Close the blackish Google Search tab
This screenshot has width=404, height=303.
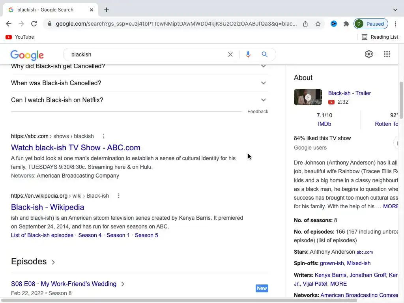click(92, 10)
